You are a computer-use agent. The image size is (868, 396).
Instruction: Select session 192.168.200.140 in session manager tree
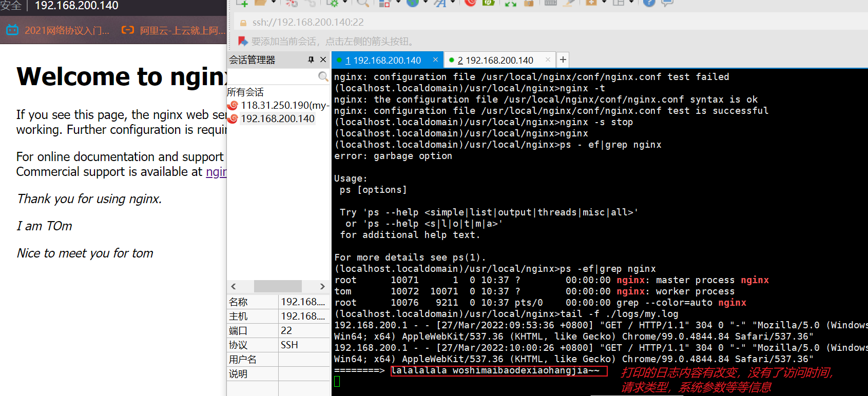coord(278,118)
